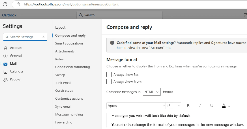Image resolution: width=247 pixels, height=129 pixels.
Task: Open Rules settings
Action: point(59,59)
